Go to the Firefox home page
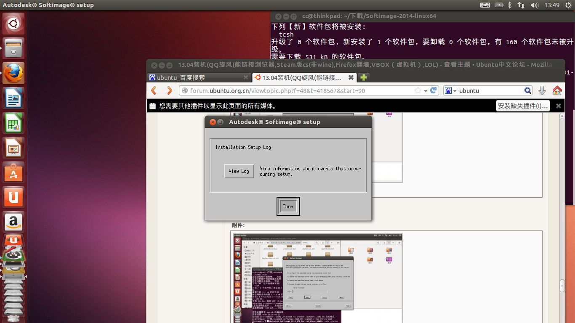 [557, 90]
